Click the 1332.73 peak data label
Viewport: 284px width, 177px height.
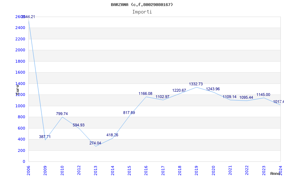pos(196,84)
